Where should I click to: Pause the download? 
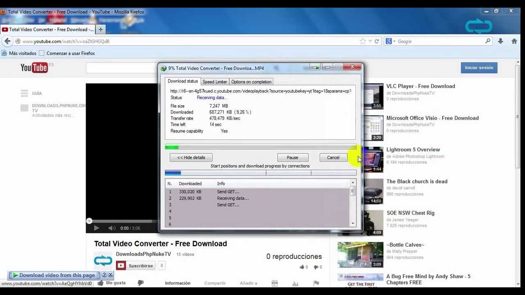coord(292,157)
